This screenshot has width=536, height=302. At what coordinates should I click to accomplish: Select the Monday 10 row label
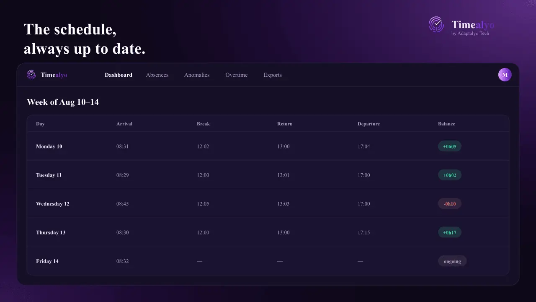coord(49,146)
